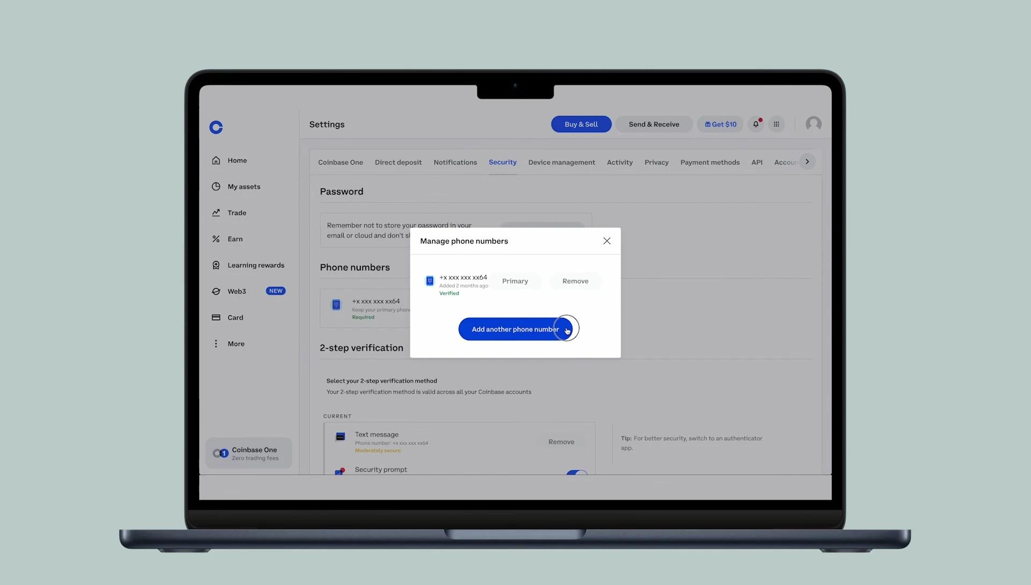Go to Home in sidebar
The height and width of the screenshot is (585, 1031).
(237, 160)
